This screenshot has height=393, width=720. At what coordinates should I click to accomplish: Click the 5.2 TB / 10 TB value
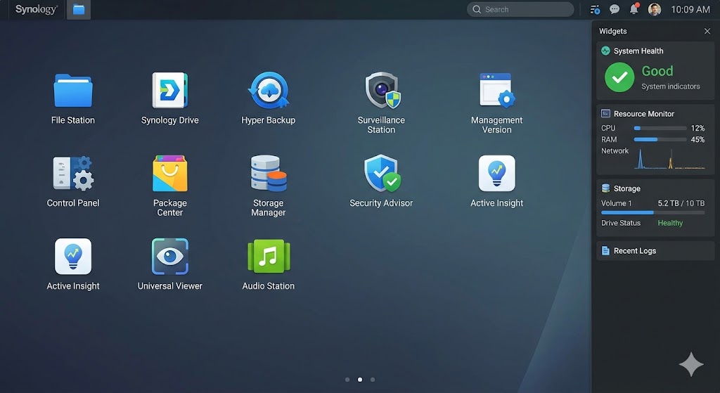click(681, 203)
